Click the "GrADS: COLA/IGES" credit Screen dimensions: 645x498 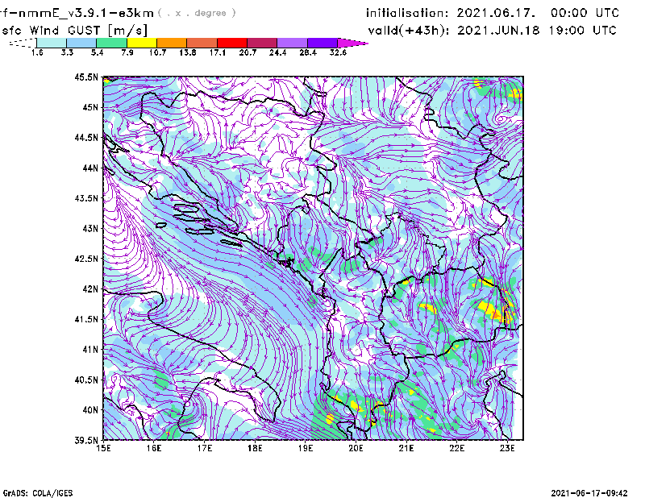(38, 493)
